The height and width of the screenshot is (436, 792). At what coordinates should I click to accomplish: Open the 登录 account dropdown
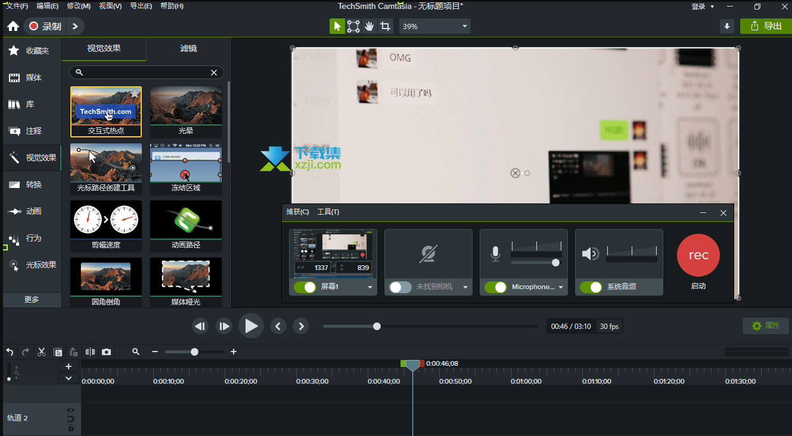(703, 7)
